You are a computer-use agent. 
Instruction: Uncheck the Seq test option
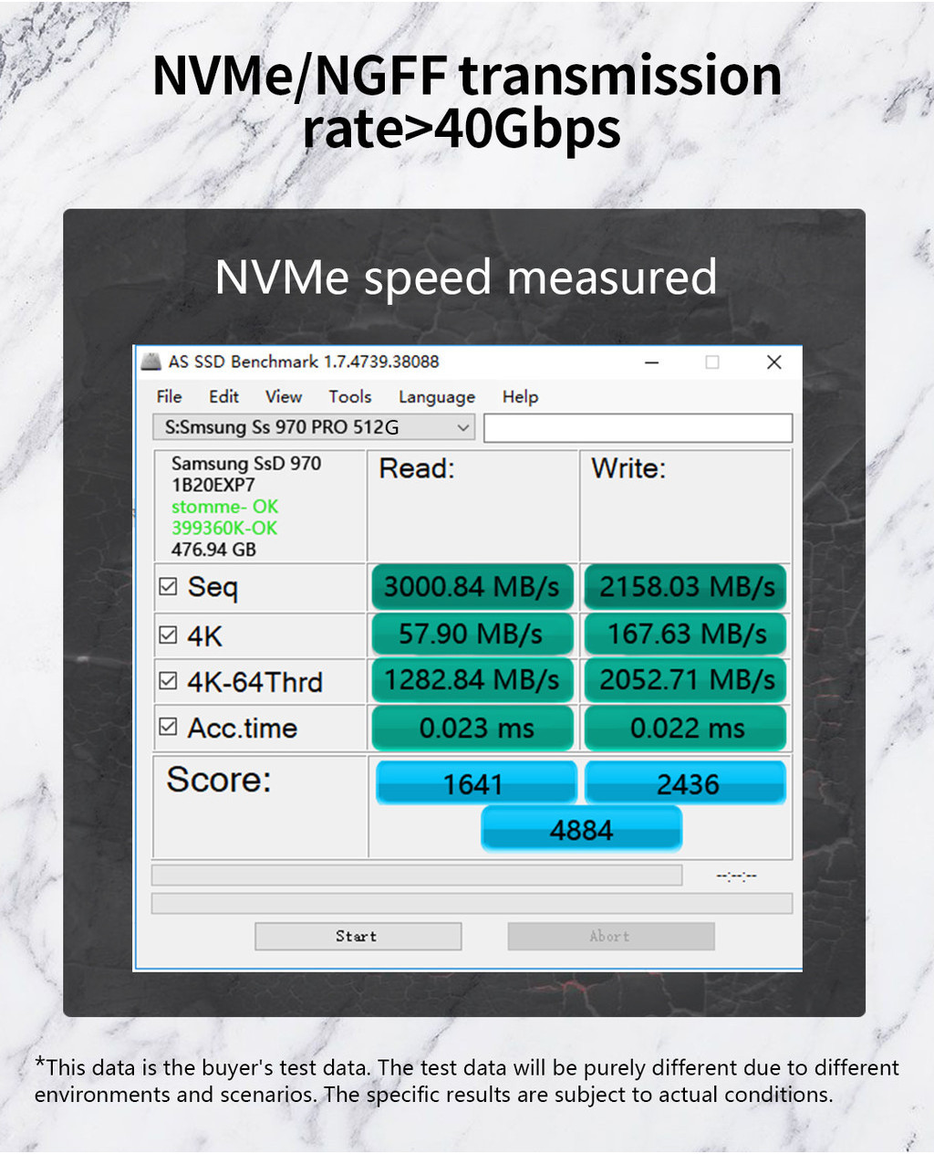168,585
